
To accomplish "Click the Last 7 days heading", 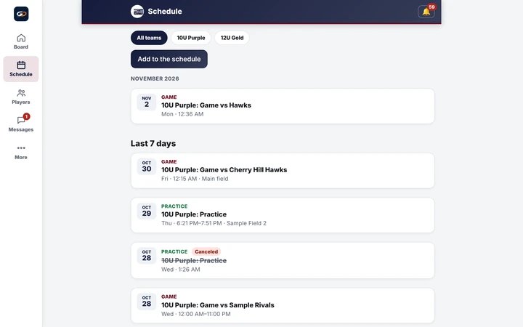I will point(153,143).
